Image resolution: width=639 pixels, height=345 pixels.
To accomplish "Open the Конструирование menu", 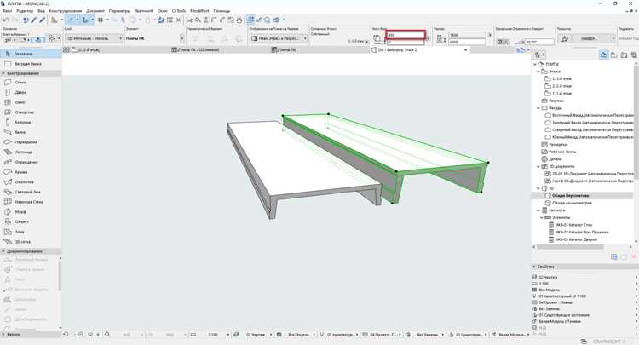I will [66, 11].
